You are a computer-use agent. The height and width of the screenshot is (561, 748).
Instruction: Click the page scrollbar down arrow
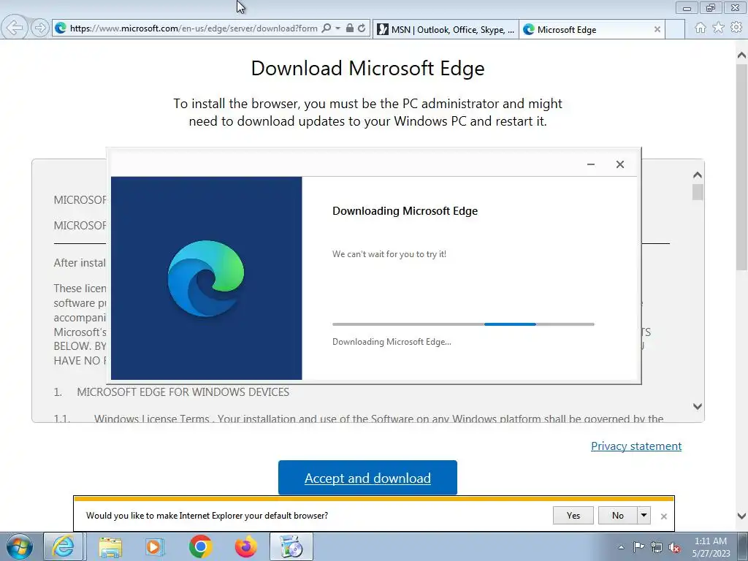(x=742, y=516)
